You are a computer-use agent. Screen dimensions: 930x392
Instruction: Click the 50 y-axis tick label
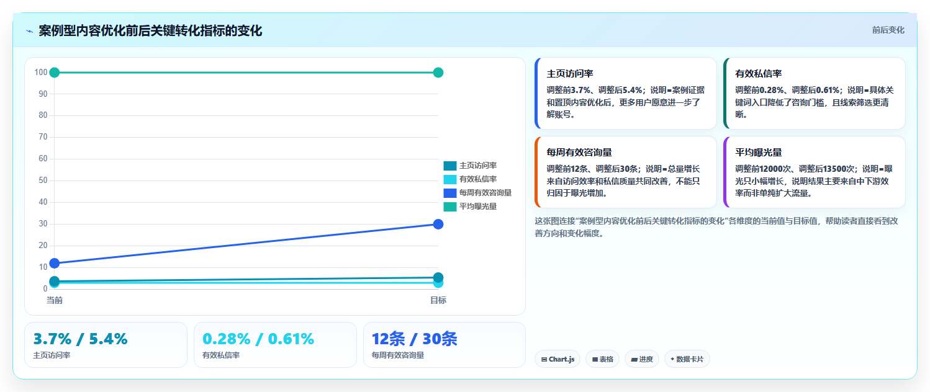click(43, 180)
